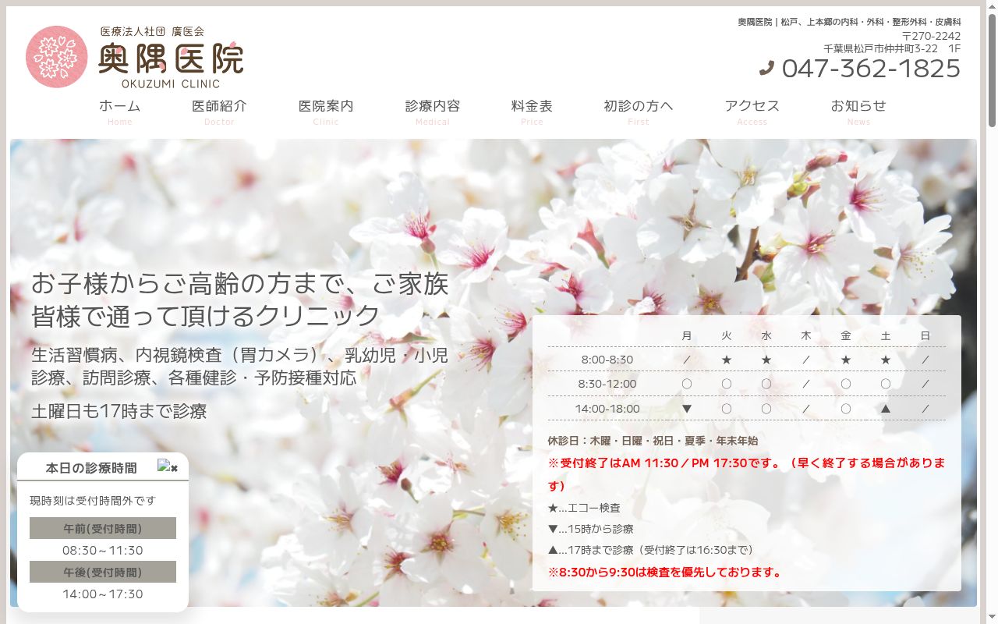Screen dimensions: 998x624
Task: Click the 日 column header
Action: click(925, 335)
